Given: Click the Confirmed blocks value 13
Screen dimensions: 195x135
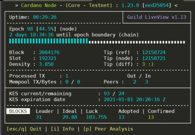Looking at the screenshot, I should [151, 117].
